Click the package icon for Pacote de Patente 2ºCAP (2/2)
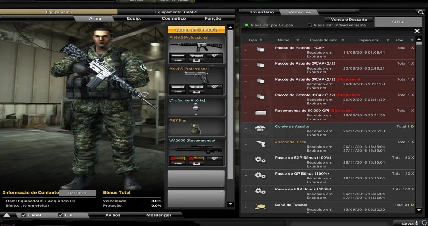The width and height of the screenshot is (428, 226). click(261, 65)
